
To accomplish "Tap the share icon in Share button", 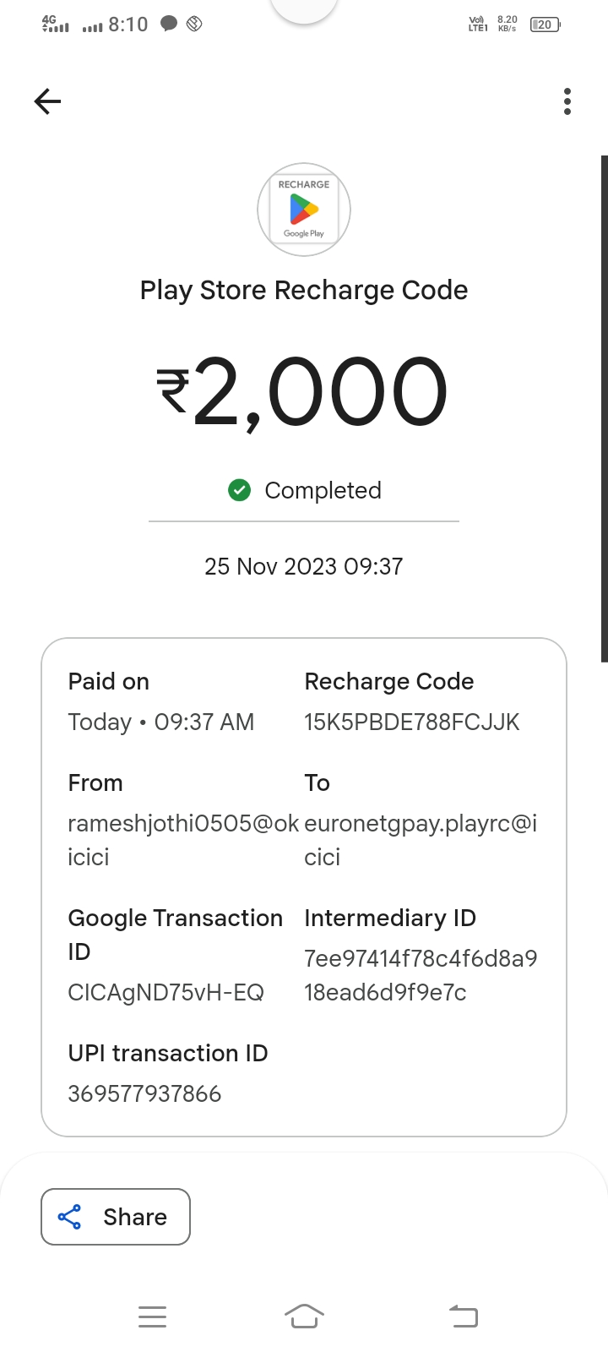I will pos(69,1217).
